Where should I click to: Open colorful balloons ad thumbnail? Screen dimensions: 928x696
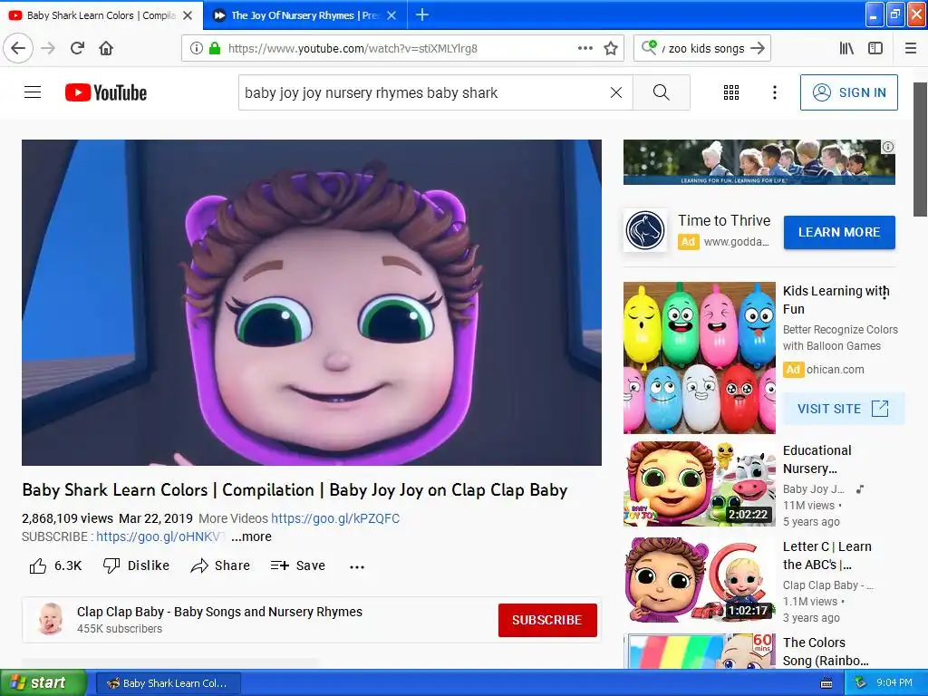coord(699,357)
